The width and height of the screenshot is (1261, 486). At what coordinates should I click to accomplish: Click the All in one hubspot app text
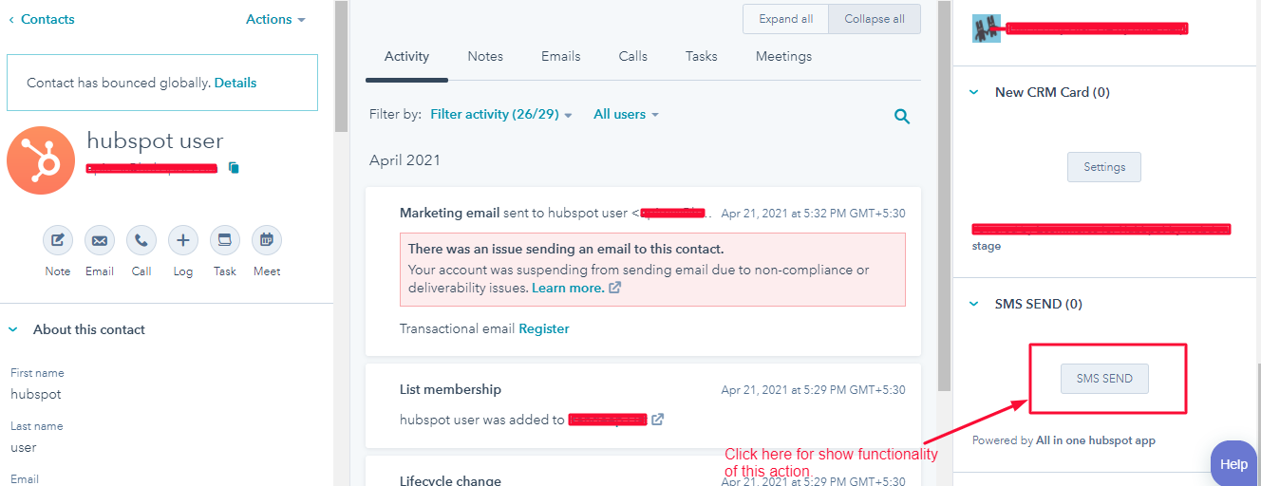pos(1096,440)
